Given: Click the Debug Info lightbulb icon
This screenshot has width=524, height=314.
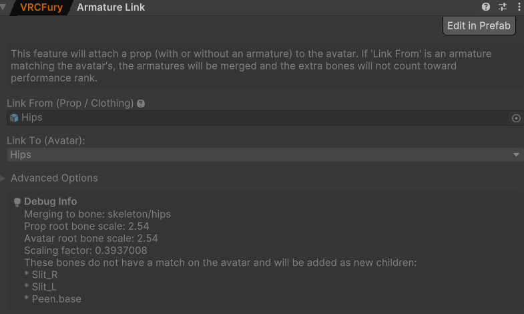Looking at the screenshot, I should click(17, 202).
